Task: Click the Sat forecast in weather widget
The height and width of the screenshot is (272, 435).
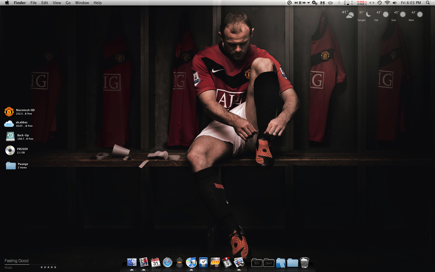Action: click(x=382, y=16)
